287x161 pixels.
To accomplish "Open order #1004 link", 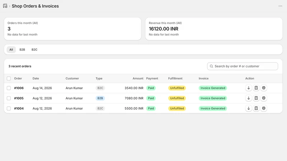I will (x=19, y=108).
